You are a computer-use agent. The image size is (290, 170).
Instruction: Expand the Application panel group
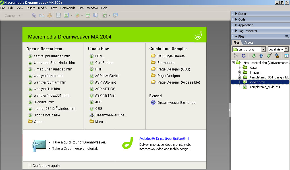click(236, 25)
